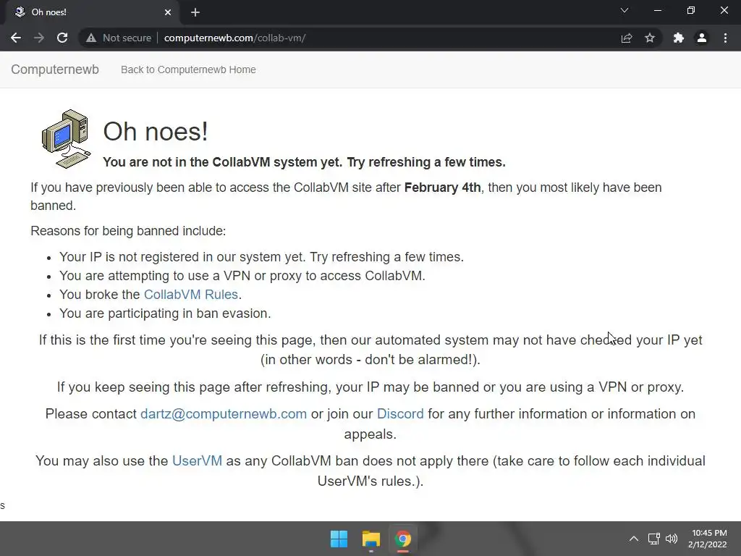Expand the tab search chevron

click(624, 10)
